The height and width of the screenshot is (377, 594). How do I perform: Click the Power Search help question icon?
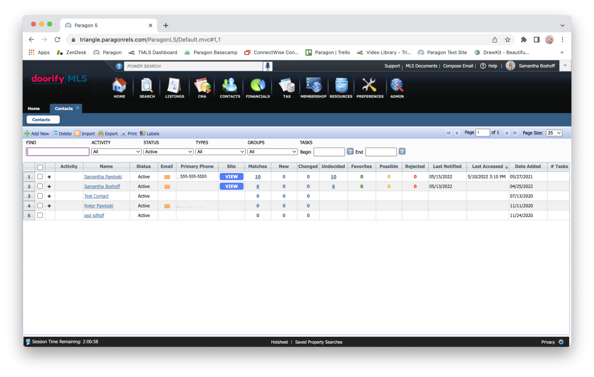[119, 66]
